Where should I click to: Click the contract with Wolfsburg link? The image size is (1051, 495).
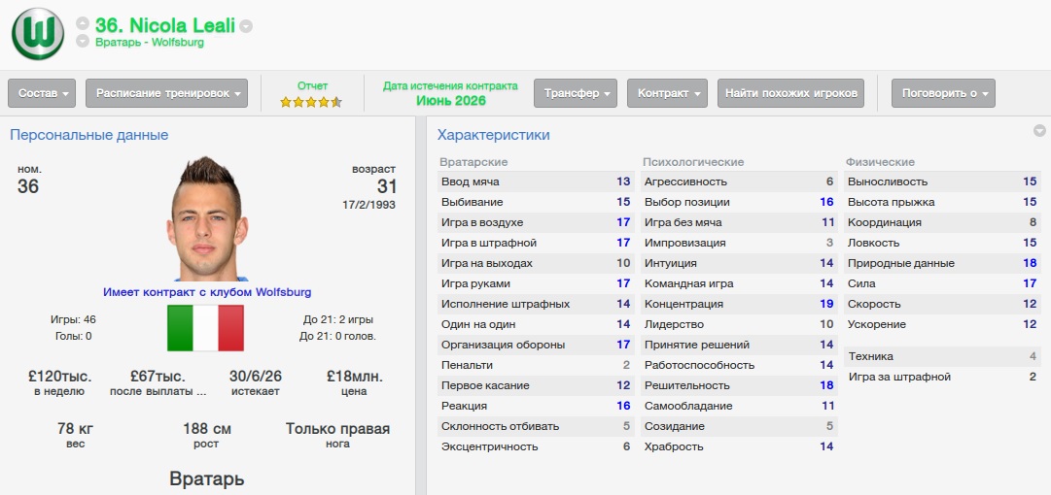207,291
